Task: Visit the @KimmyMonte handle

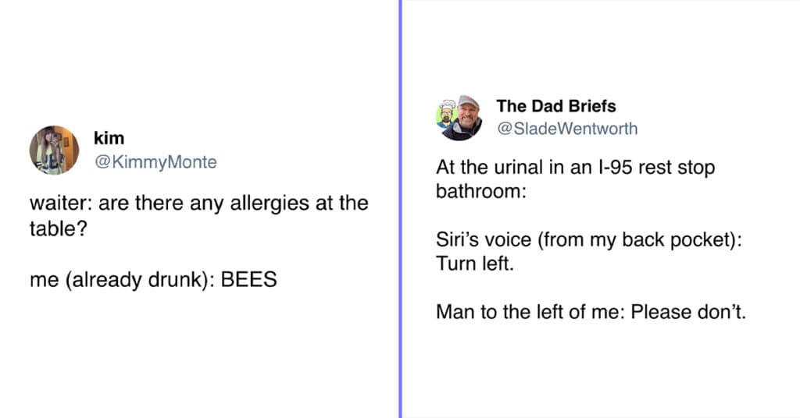Action: pos(155,162)
